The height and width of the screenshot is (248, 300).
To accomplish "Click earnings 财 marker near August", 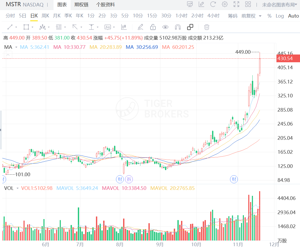I will pos(120,179).
